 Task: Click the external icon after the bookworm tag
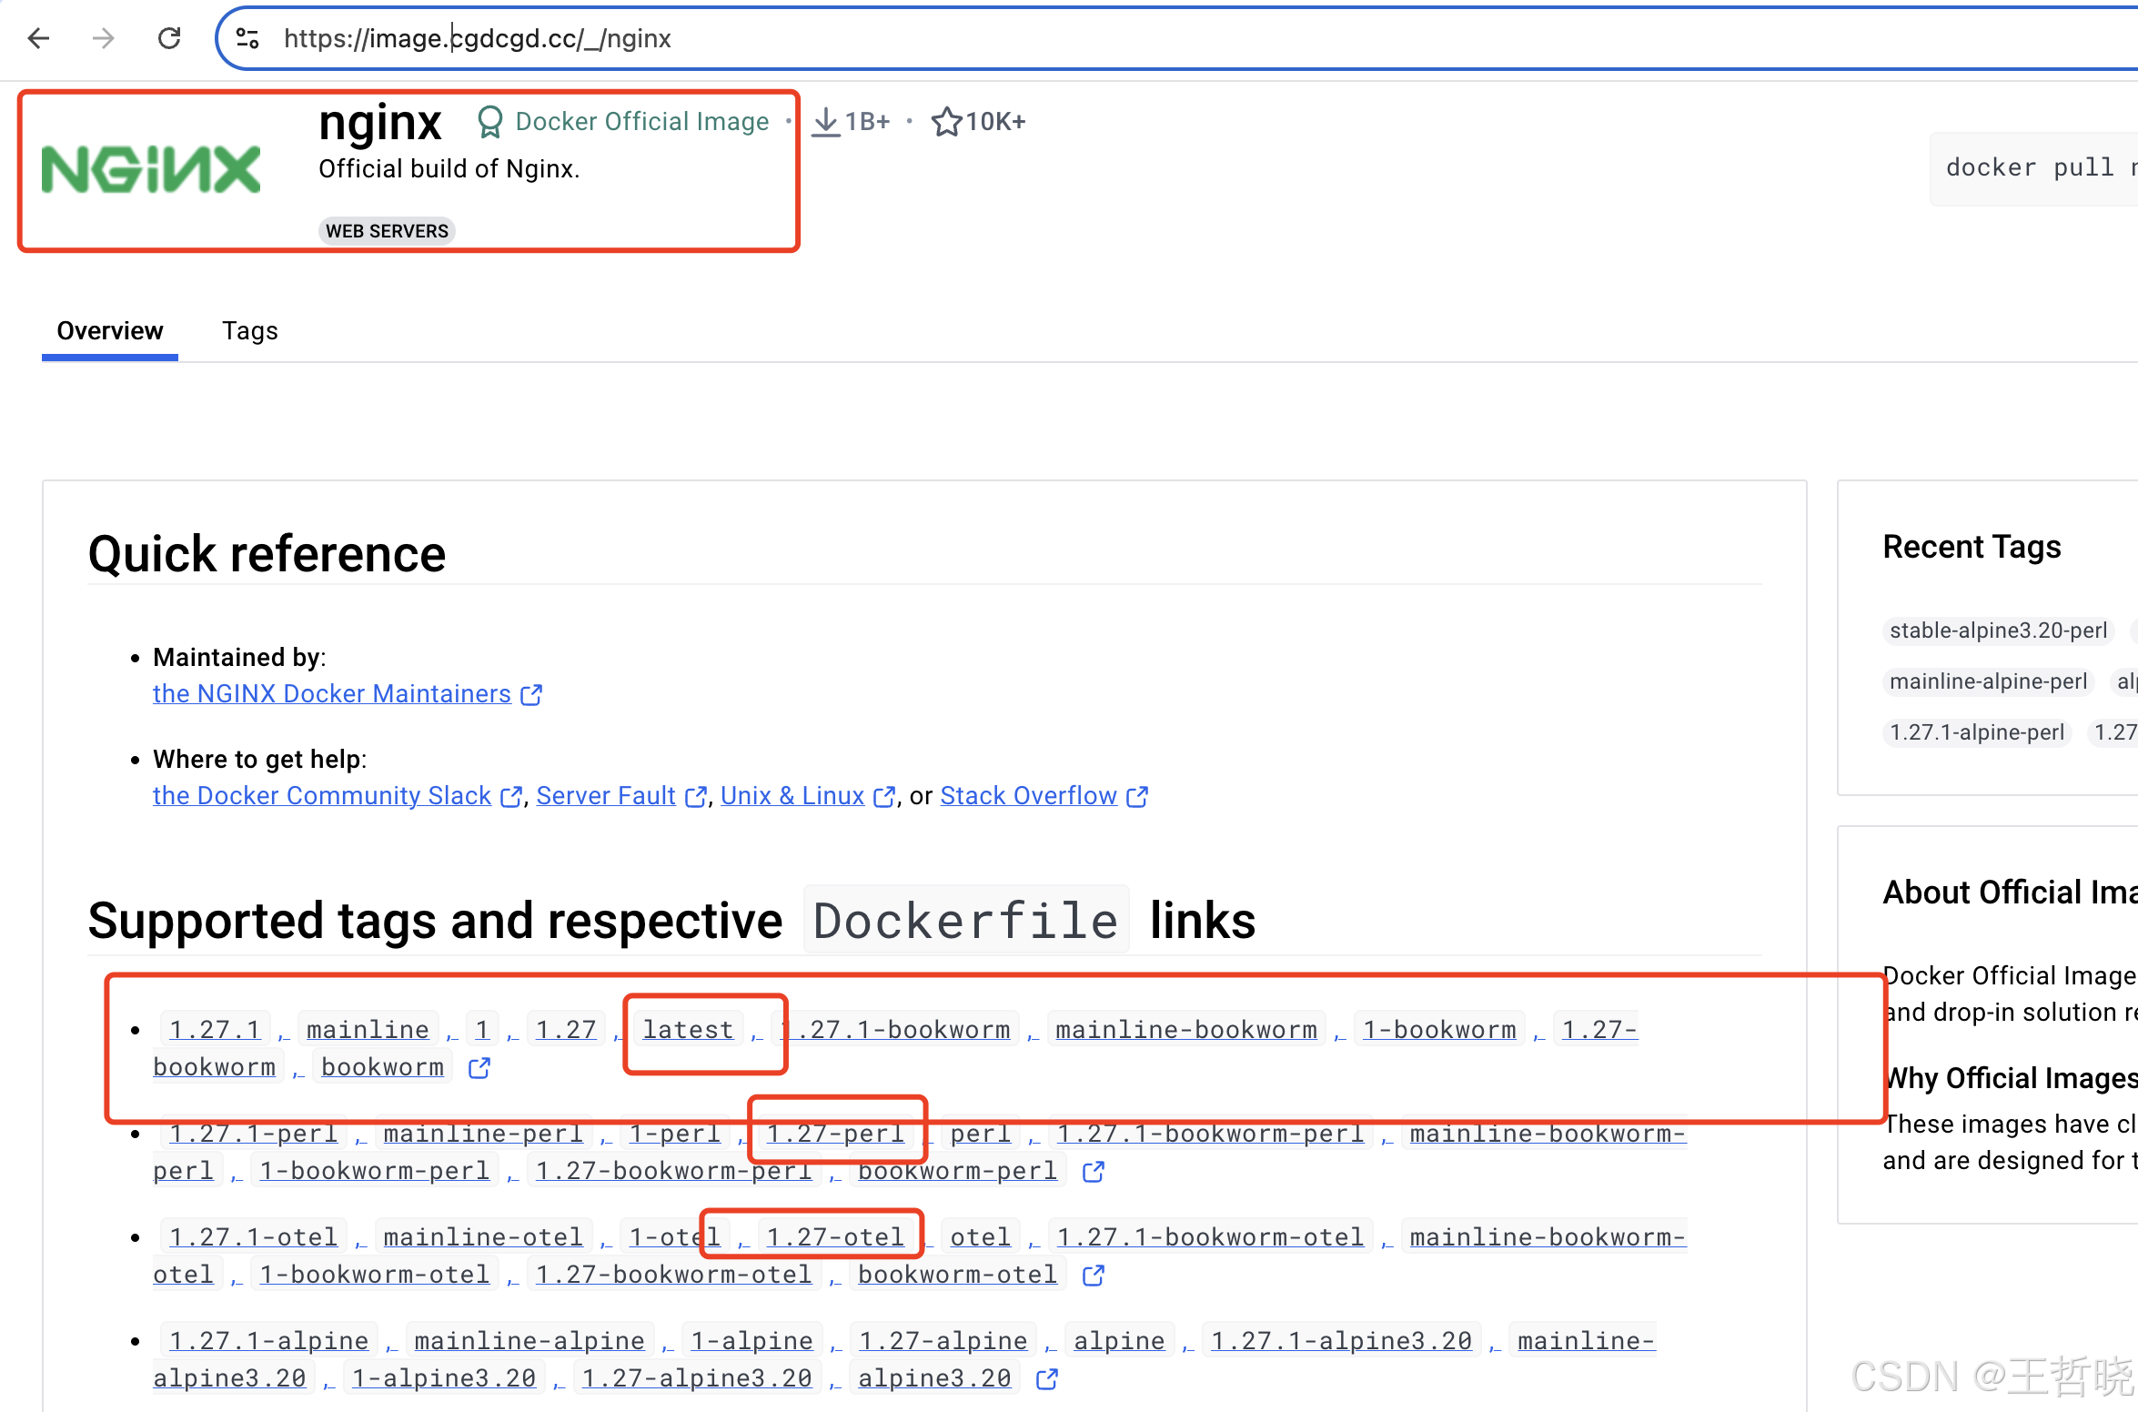[x=479, y=1068]
